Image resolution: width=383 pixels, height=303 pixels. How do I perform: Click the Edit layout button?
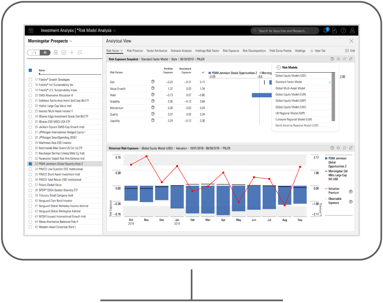350,51
